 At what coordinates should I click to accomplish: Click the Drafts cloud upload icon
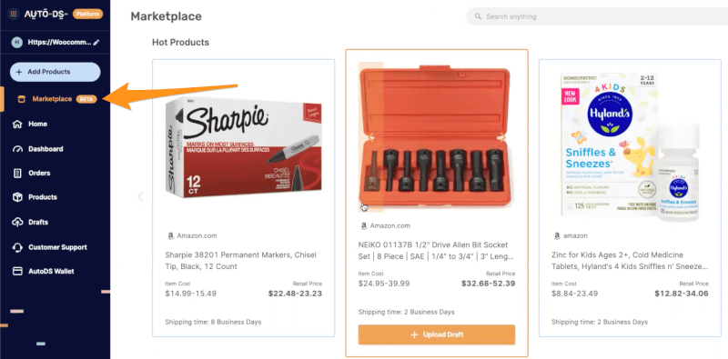pyautogui.click(x=17, y=222)
